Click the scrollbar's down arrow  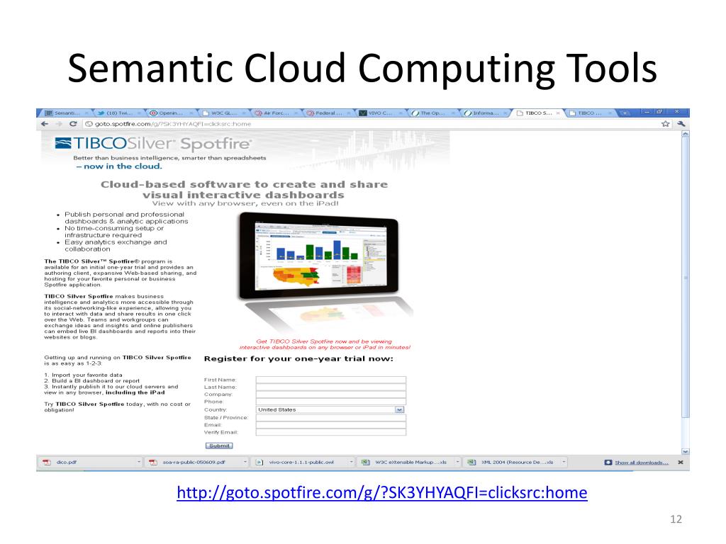pyautogui.click(x=686, y=451)
